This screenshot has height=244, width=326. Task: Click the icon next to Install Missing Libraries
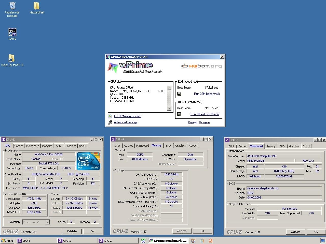(110, 116)
